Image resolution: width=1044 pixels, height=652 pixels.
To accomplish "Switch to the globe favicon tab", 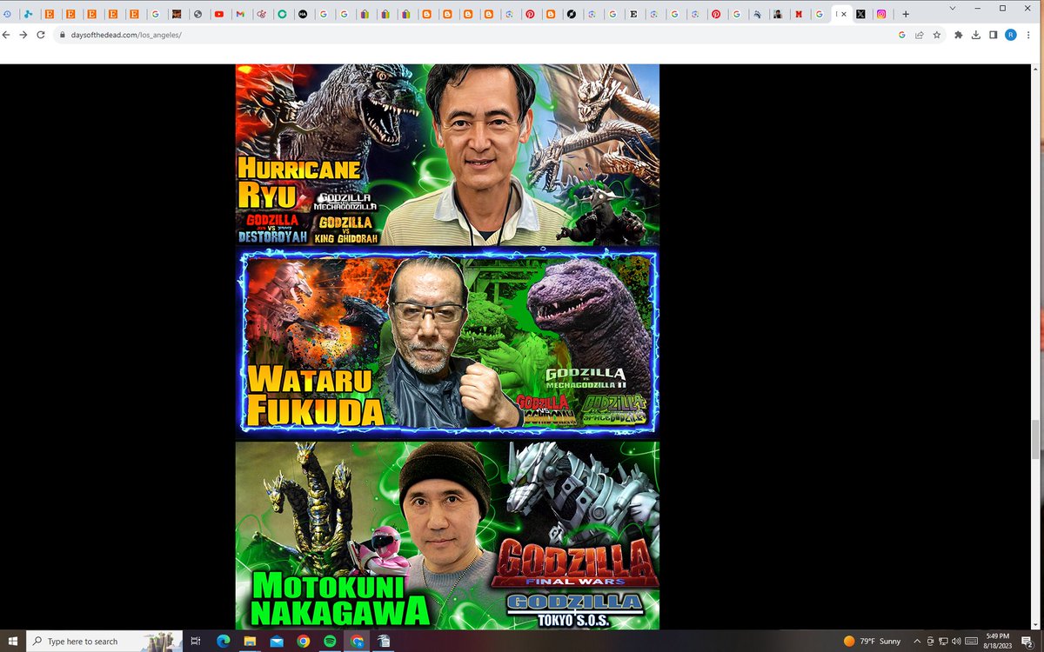I will point(198,14).
